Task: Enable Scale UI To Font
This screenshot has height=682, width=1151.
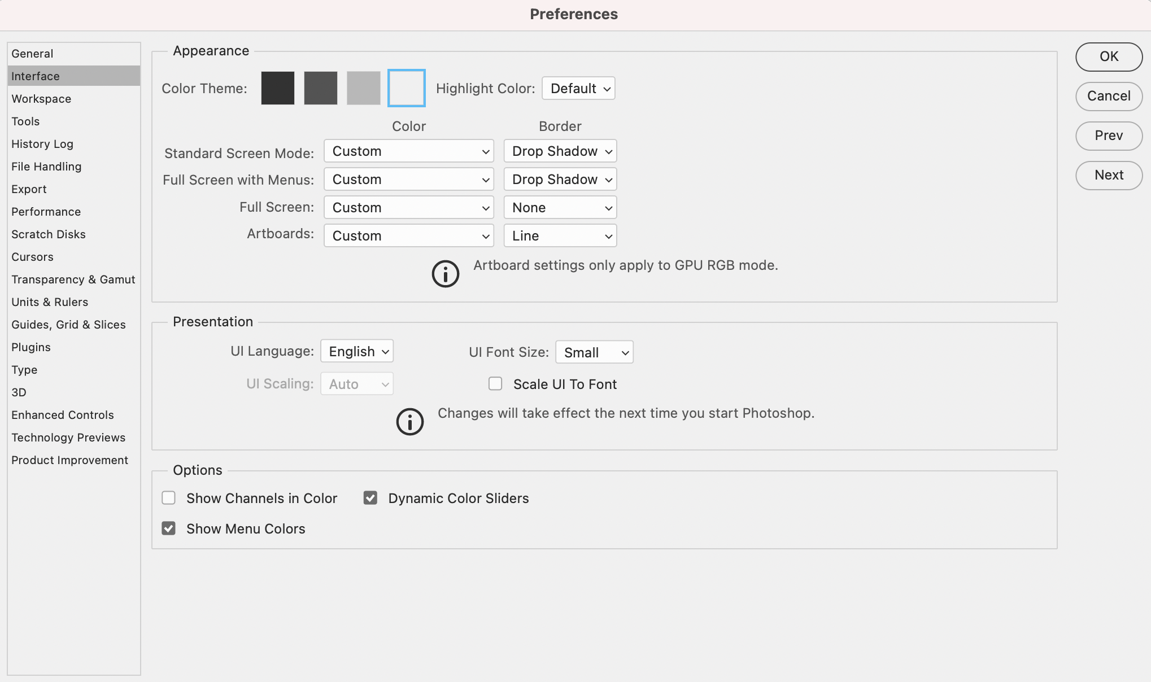Action: pyautogui.click(x=495, y=383)
